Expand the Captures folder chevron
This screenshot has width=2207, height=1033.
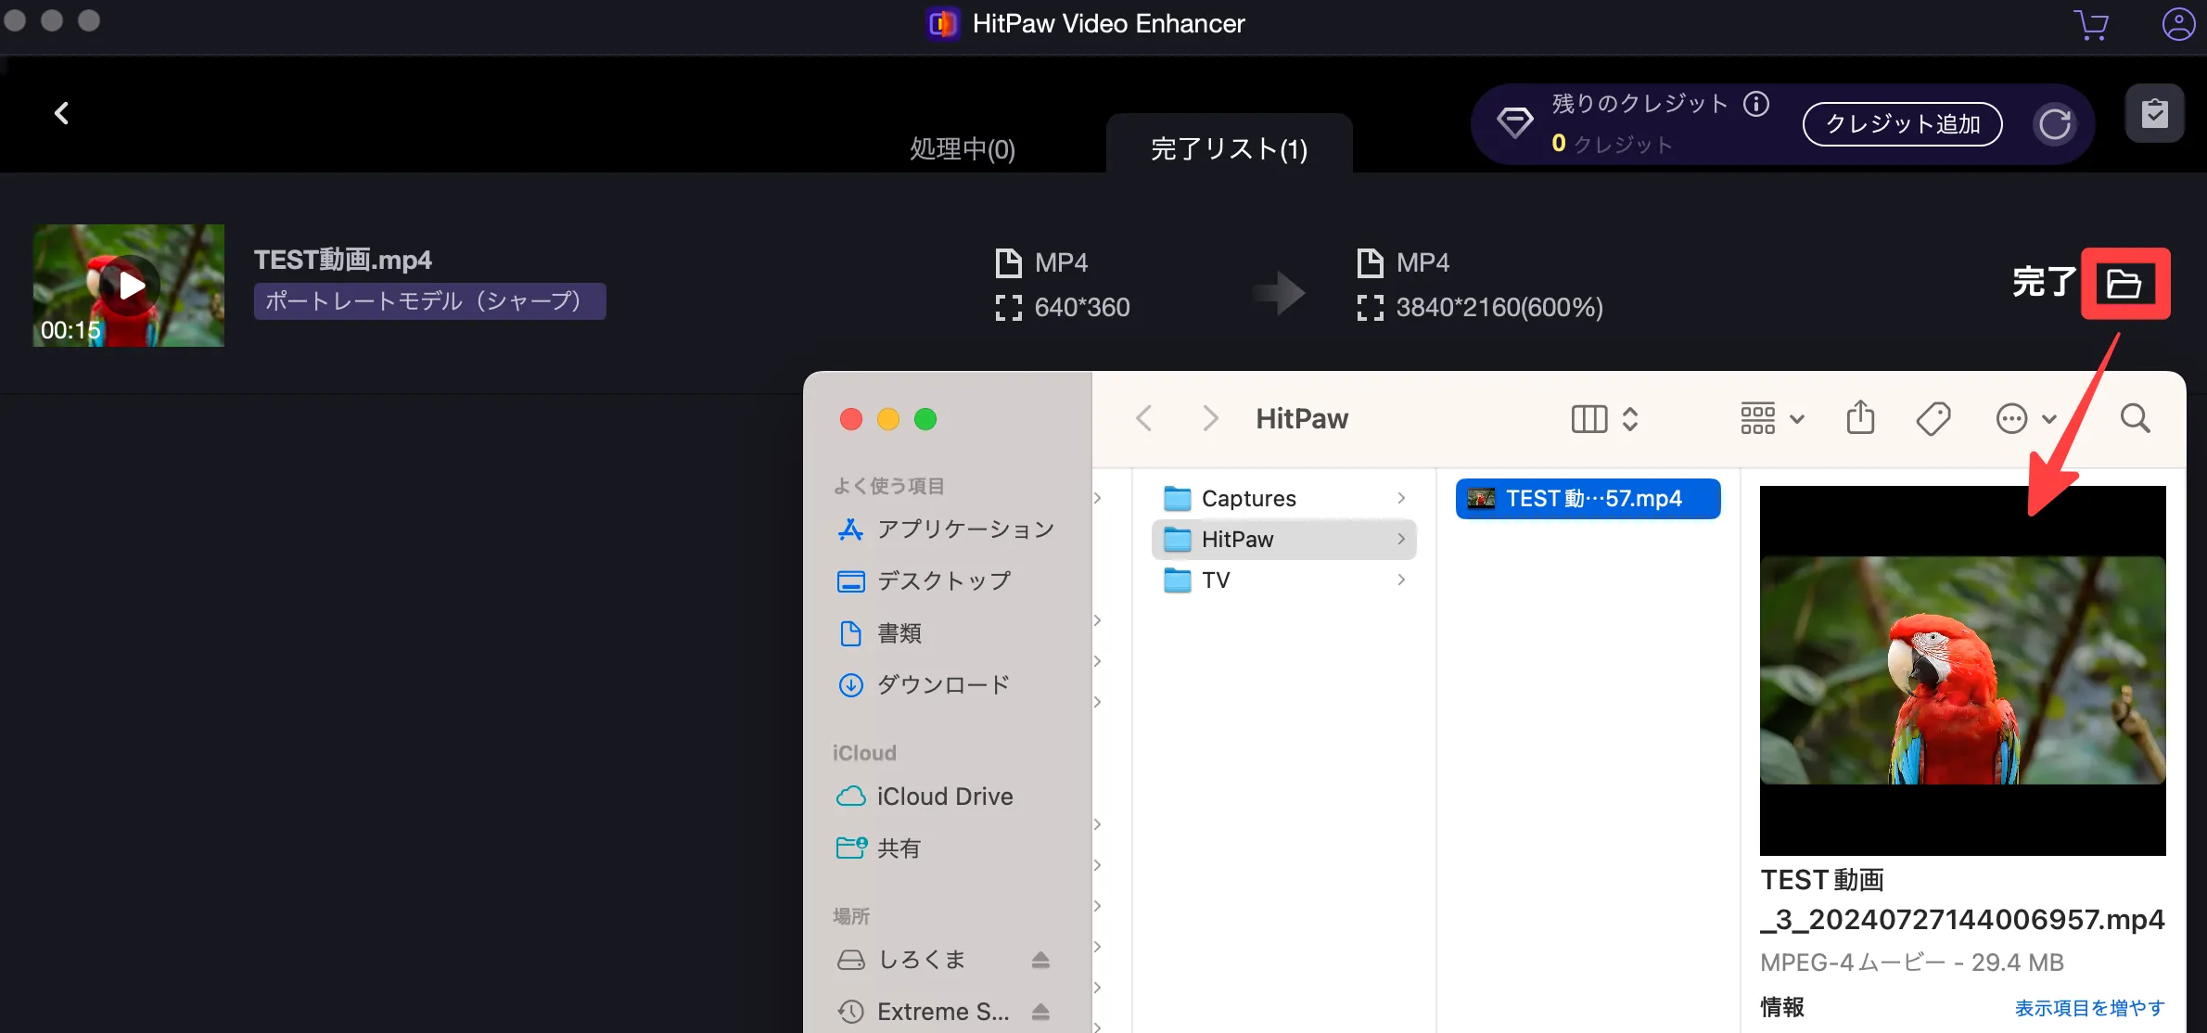(x=1401, y=499)
